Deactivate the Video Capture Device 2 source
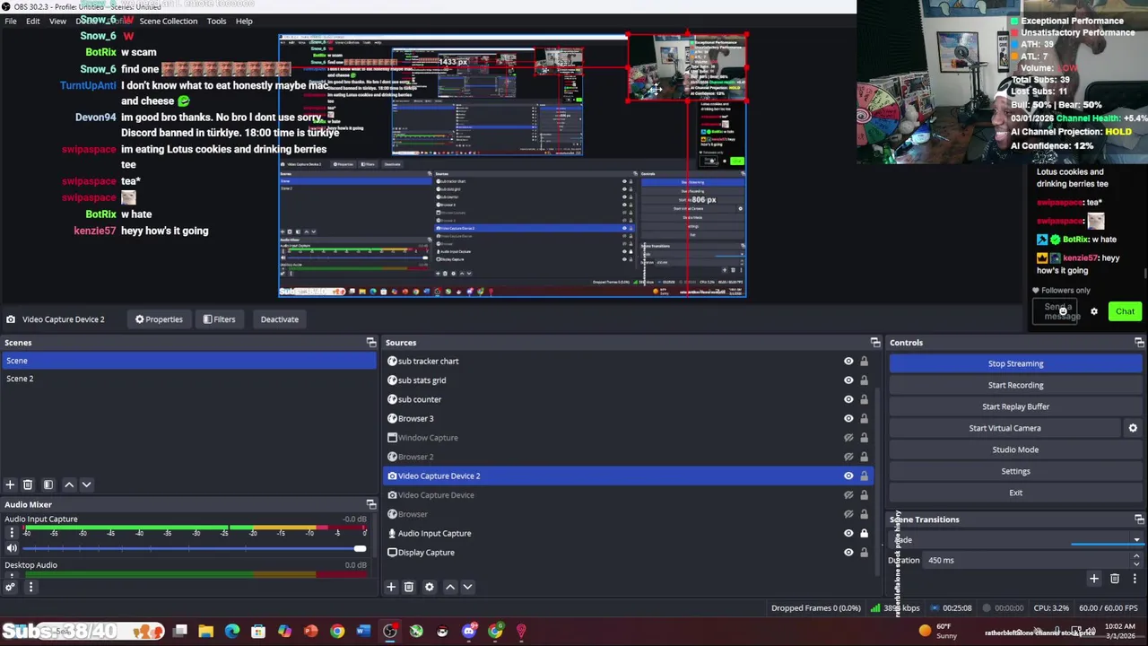Viewport: 1148px width, 646px height. pyautogui.click(x=279, y=319)
